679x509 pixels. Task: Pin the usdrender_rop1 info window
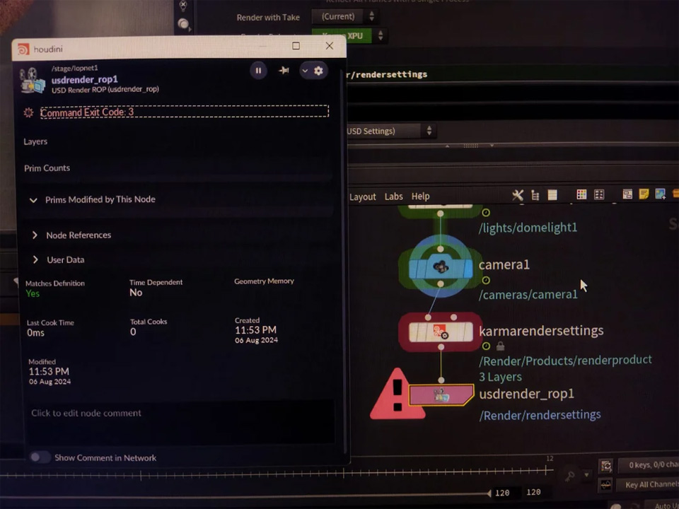284,70
